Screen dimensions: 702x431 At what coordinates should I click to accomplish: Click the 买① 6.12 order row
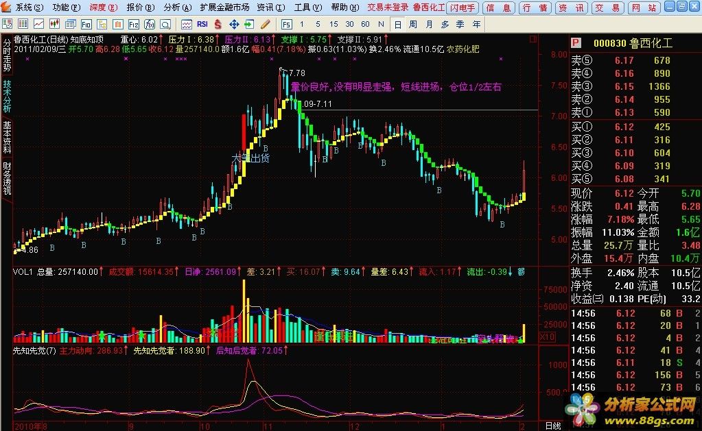635,127
